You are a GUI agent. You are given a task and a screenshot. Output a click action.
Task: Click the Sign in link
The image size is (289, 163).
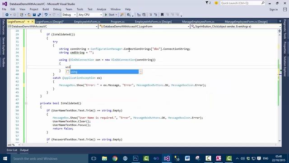click(274, 10)
